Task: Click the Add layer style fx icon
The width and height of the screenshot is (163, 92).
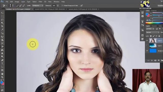Action: (152, 61)
